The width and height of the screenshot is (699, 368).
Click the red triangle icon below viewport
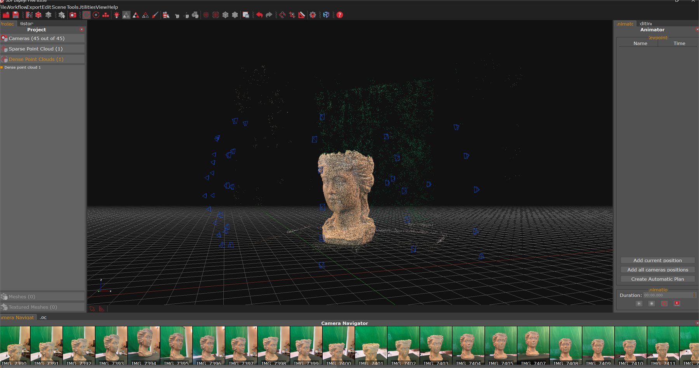pos(102,309)
